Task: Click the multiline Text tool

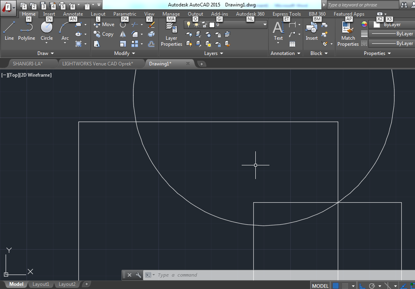Action: tap(278, 31)
